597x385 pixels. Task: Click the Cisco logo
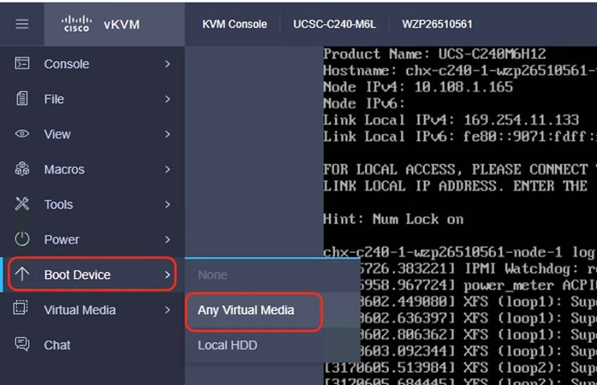[77, 24]
